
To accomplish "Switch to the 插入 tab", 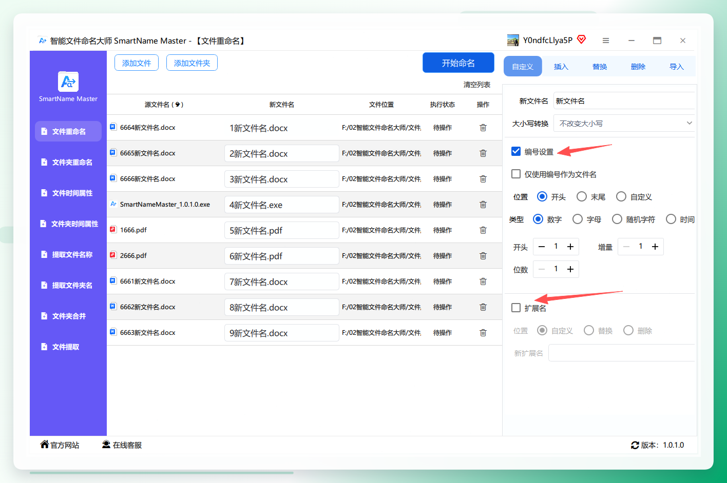I will [561, 66].
